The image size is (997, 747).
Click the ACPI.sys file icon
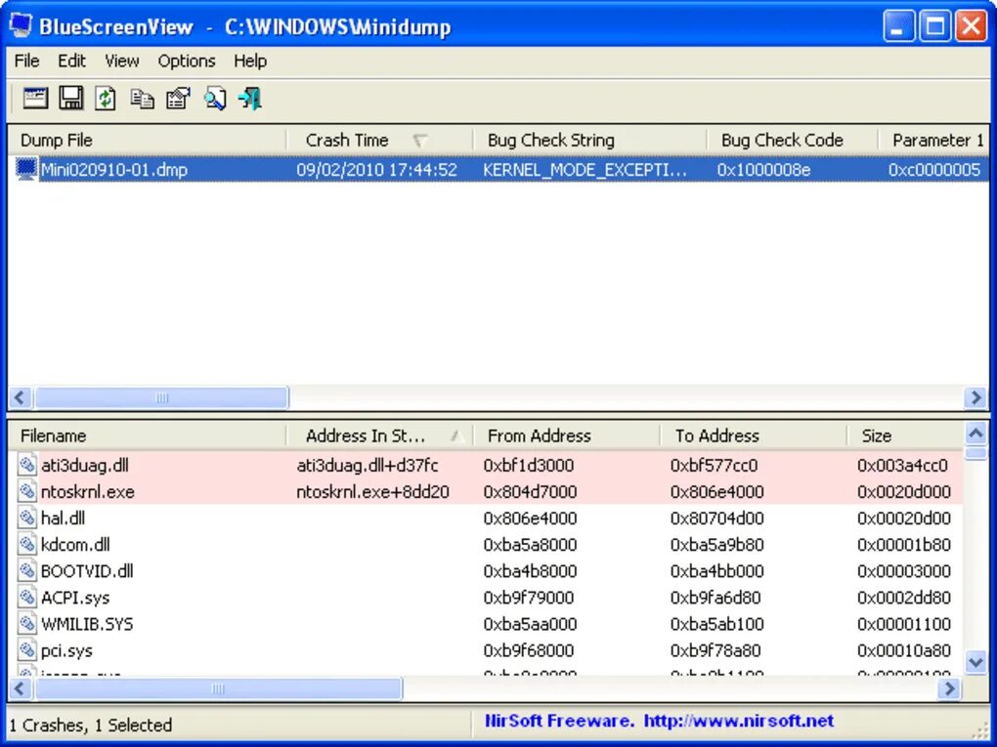[26, 597]
